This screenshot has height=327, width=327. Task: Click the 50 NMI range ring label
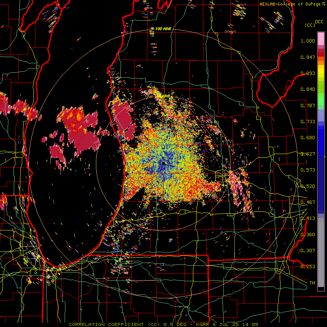click(163, 96)
